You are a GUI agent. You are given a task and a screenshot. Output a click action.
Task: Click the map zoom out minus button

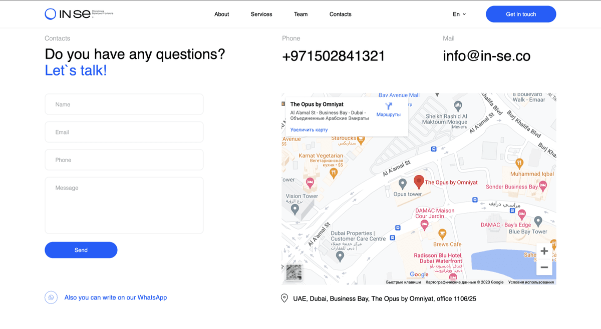(x=544, y=267)
